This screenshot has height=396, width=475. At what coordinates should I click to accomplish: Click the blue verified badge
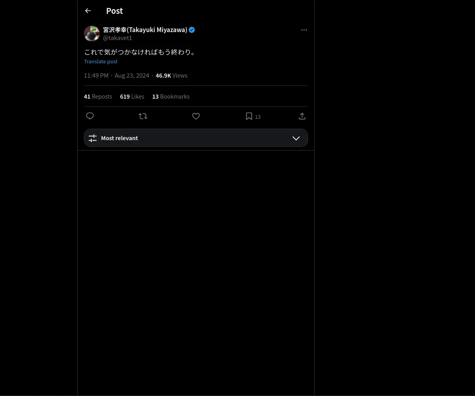pyautogui.click(x=192, y=30)
